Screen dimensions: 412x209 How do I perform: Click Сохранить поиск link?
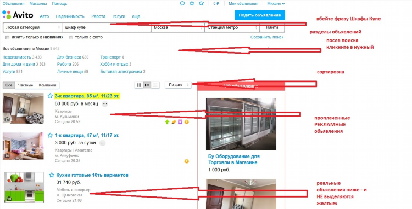[x=267, y=37]
